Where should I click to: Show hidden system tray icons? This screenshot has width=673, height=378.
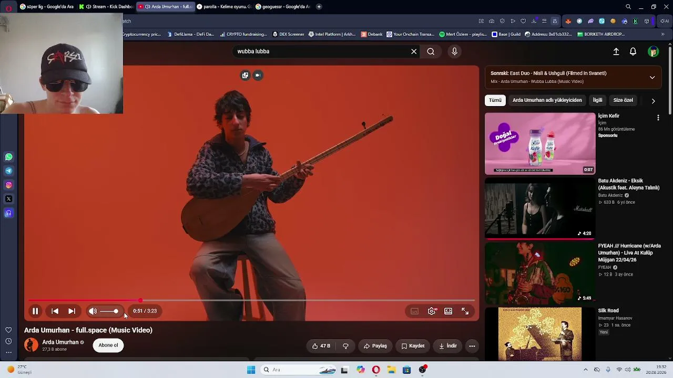click(586, 370)
